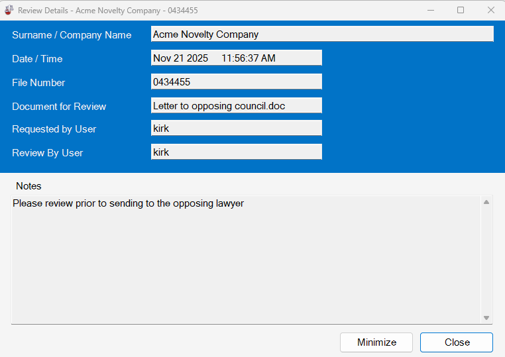Image resolution: width=505 pixels, height=357 pixels.
Task: Click the Surname / Company Name label
Action: tap(72, 35)
